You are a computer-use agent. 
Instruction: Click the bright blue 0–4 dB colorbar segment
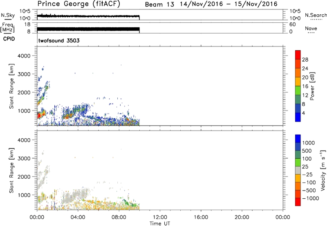(298, 117)
